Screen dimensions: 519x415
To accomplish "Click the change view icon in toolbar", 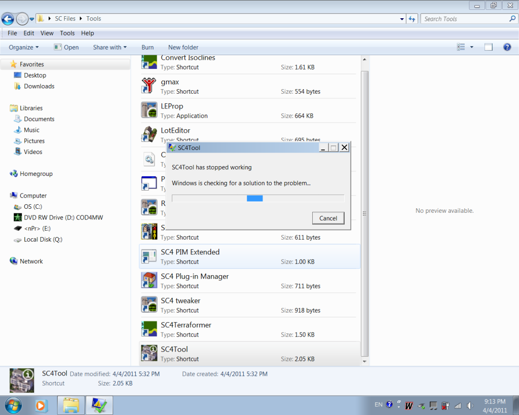I will click(x=461, y=47).
